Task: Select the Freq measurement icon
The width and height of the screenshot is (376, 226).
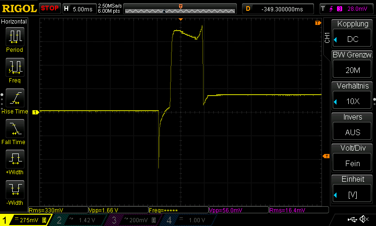Action: 15,67
